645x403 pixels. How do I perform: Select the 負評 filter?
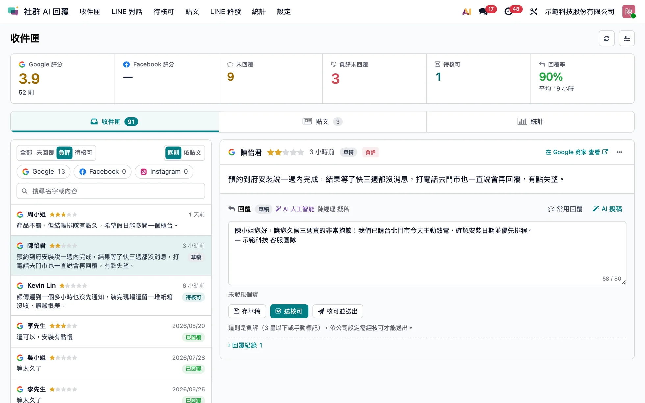point(64,153)
